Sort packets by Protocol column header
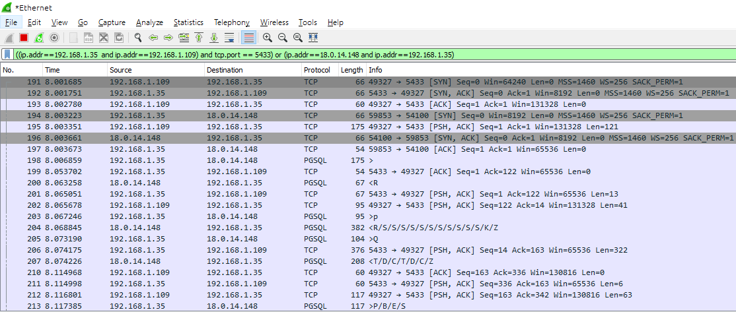Viewport: 736px width, 312px height. pos(316,70)
